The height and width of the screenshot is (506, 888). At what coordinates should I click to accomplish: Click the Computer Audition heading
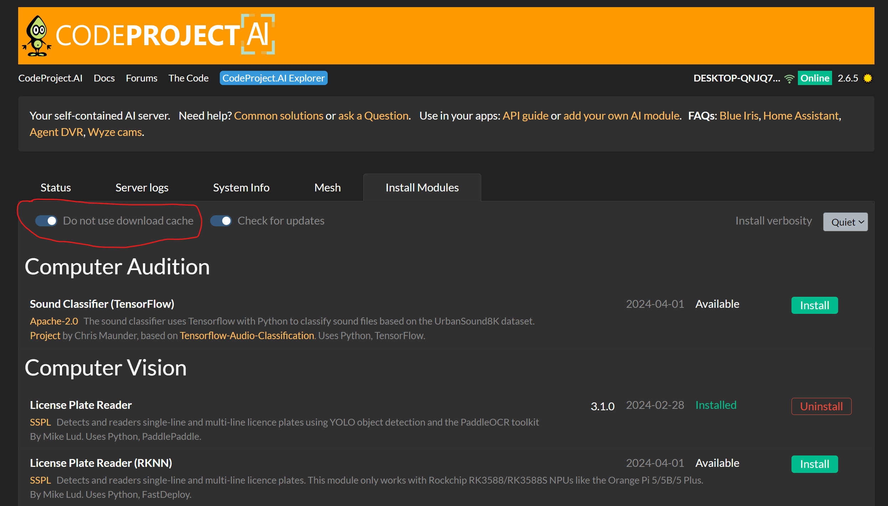coord(117,267)
